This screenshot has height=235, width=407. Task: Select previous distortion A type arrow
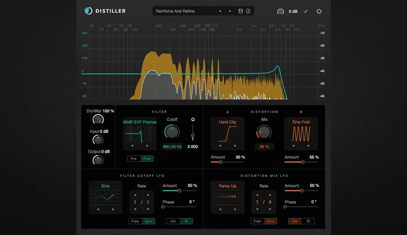click(x=220, y=146)
